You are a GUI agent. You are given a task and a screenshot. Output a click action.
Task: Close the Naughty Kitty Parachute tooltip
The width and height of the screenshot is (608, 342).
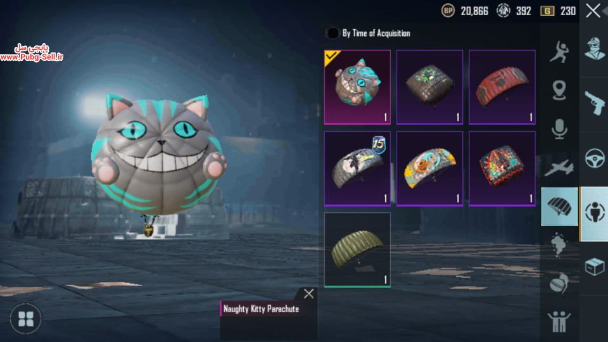tap(309, 293)
